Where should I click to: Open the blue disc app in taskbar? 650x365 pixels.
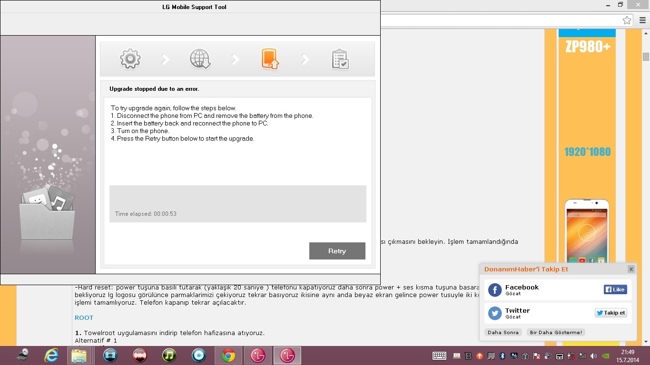(199, 355)
